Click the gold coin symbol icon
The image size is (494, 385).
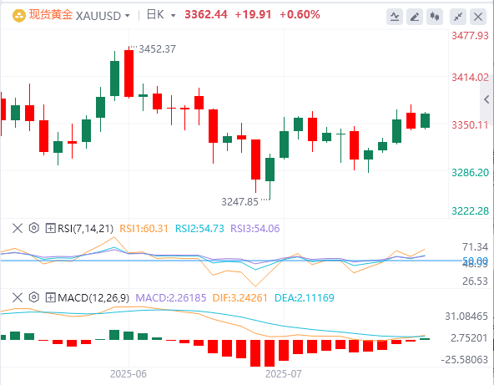point(19,16)
